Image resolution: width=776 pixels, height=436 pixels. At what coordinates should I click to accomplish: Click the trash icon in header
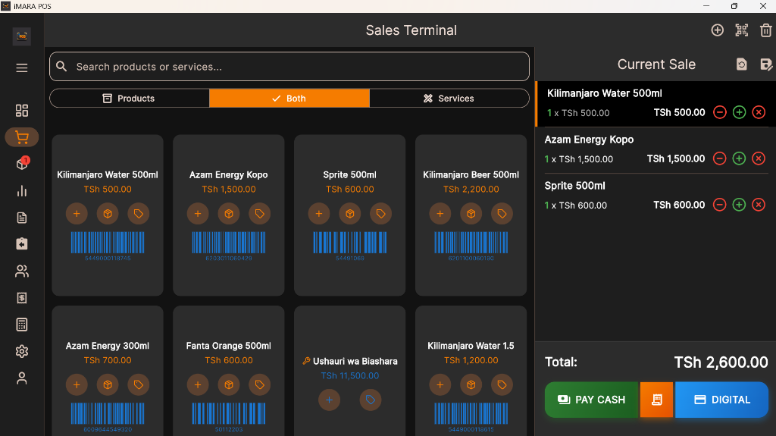(765, 30)
